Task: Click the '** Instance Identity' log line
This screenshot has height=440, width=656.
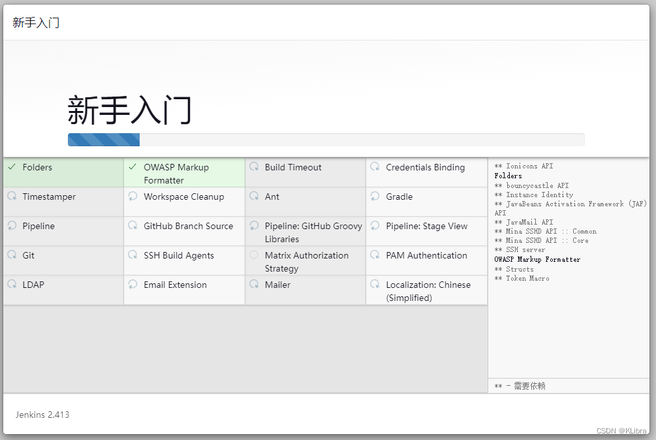Action: pyautogui.click(x=533, y=195)
